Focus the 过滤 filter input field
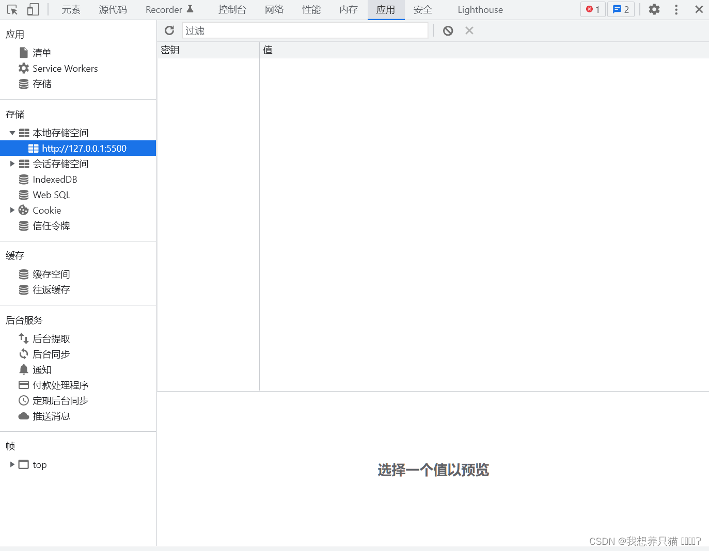The image size is (709, 551). tap(305, 30)
